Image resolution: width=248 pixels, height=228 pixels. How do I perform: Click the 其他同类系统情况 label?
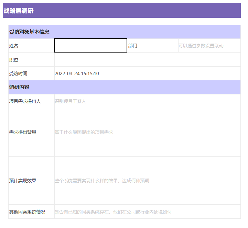click(x=27, y=212)
